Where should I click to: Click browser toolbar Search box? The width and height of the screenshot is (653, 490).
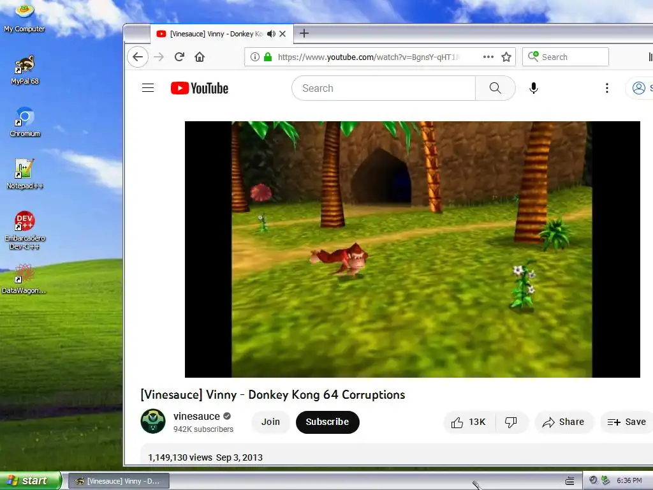point(566,57)
